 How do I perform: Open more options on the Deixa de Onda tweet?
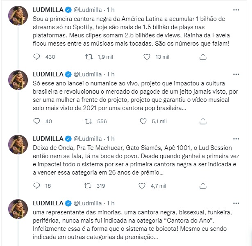coord(236,138)
